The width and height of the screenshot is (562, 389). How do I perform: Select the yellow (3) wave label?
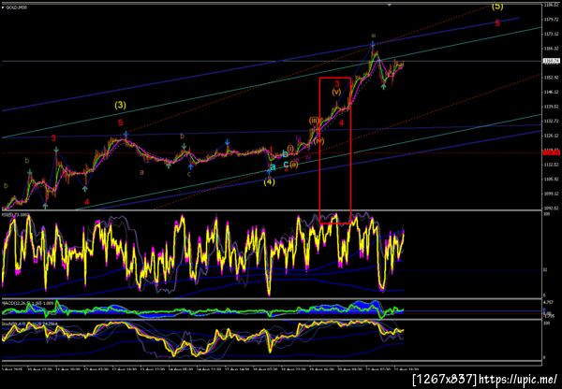(x=121, y=106)
